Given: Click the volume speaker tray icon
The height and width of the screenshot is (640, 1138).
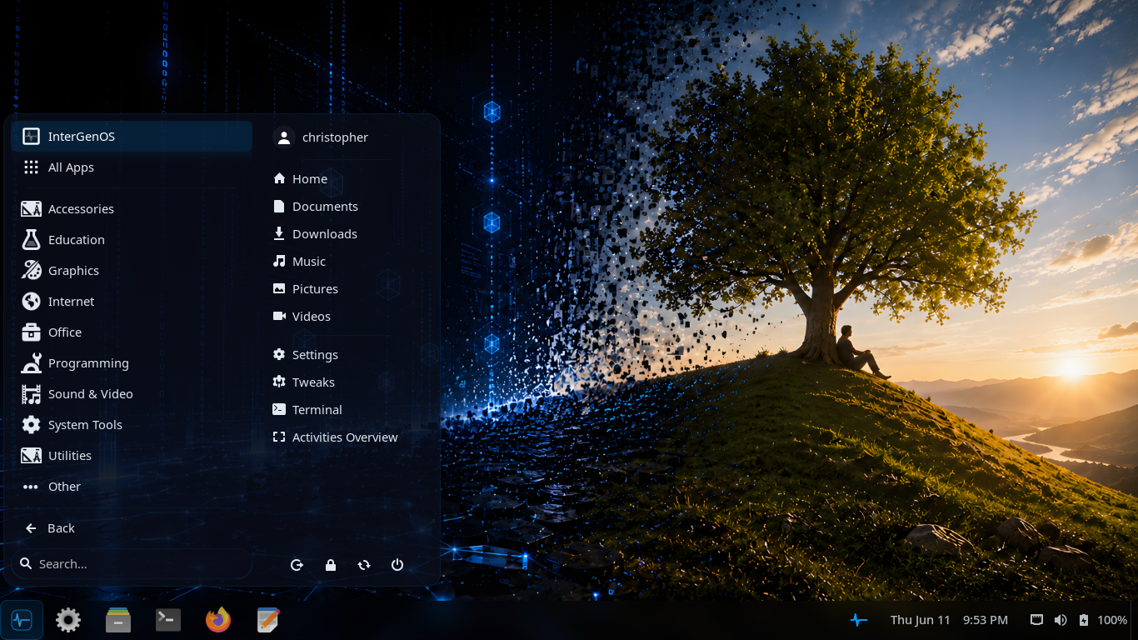Looking at the screenshot, I should pos(1061,620).
